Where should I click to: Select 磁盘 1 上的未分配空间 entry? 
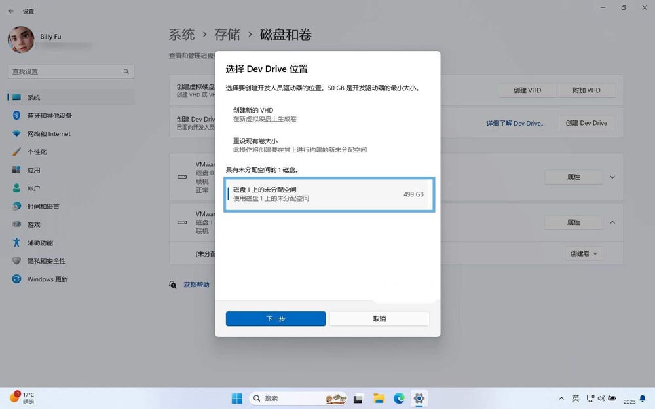pyautogui.click(x=329, y=194)
